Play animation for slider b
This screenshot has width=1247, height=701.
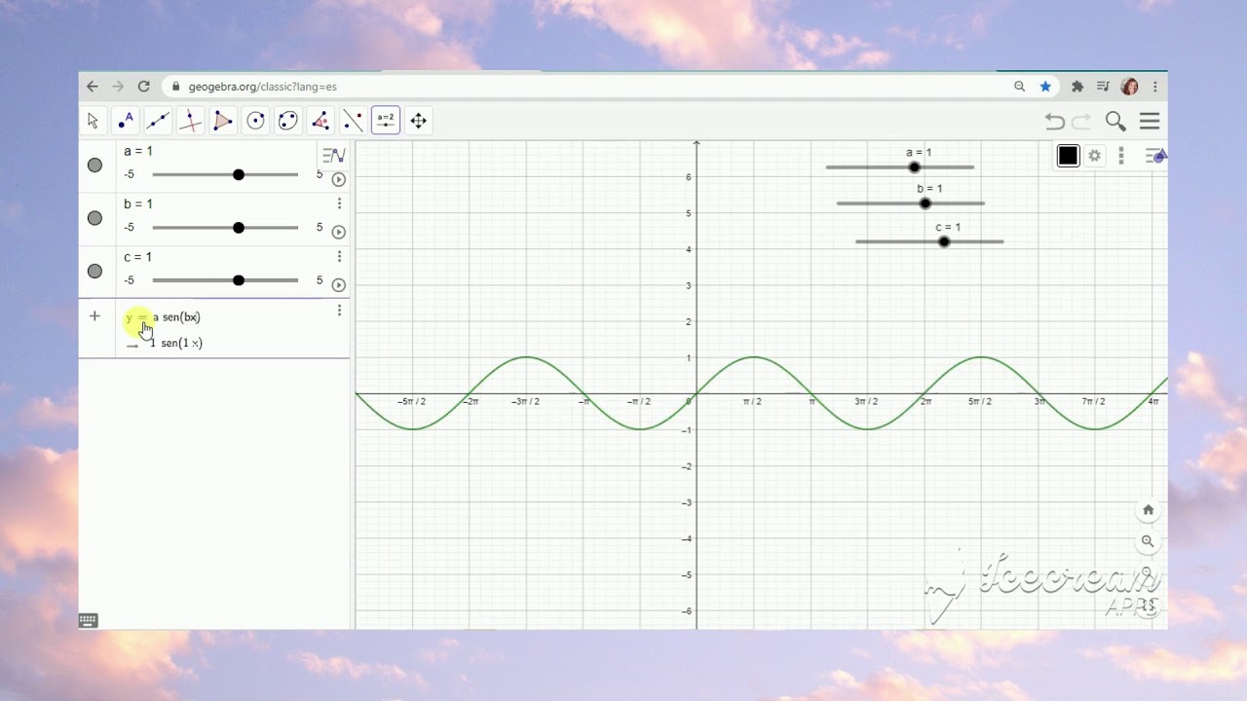[x=338, y=232]
